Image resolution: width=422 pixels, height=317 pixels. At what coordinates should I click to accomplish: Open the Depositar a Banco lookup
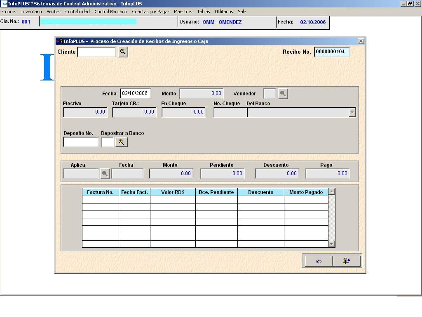(x=122, y=142)
